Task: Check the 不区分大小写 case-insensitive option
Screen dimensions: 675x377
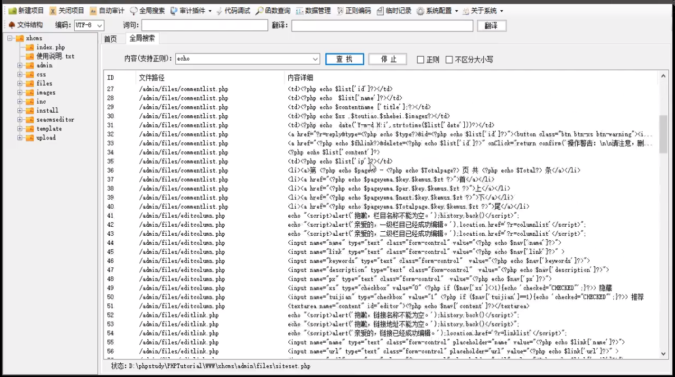Action: coord(450,59)
